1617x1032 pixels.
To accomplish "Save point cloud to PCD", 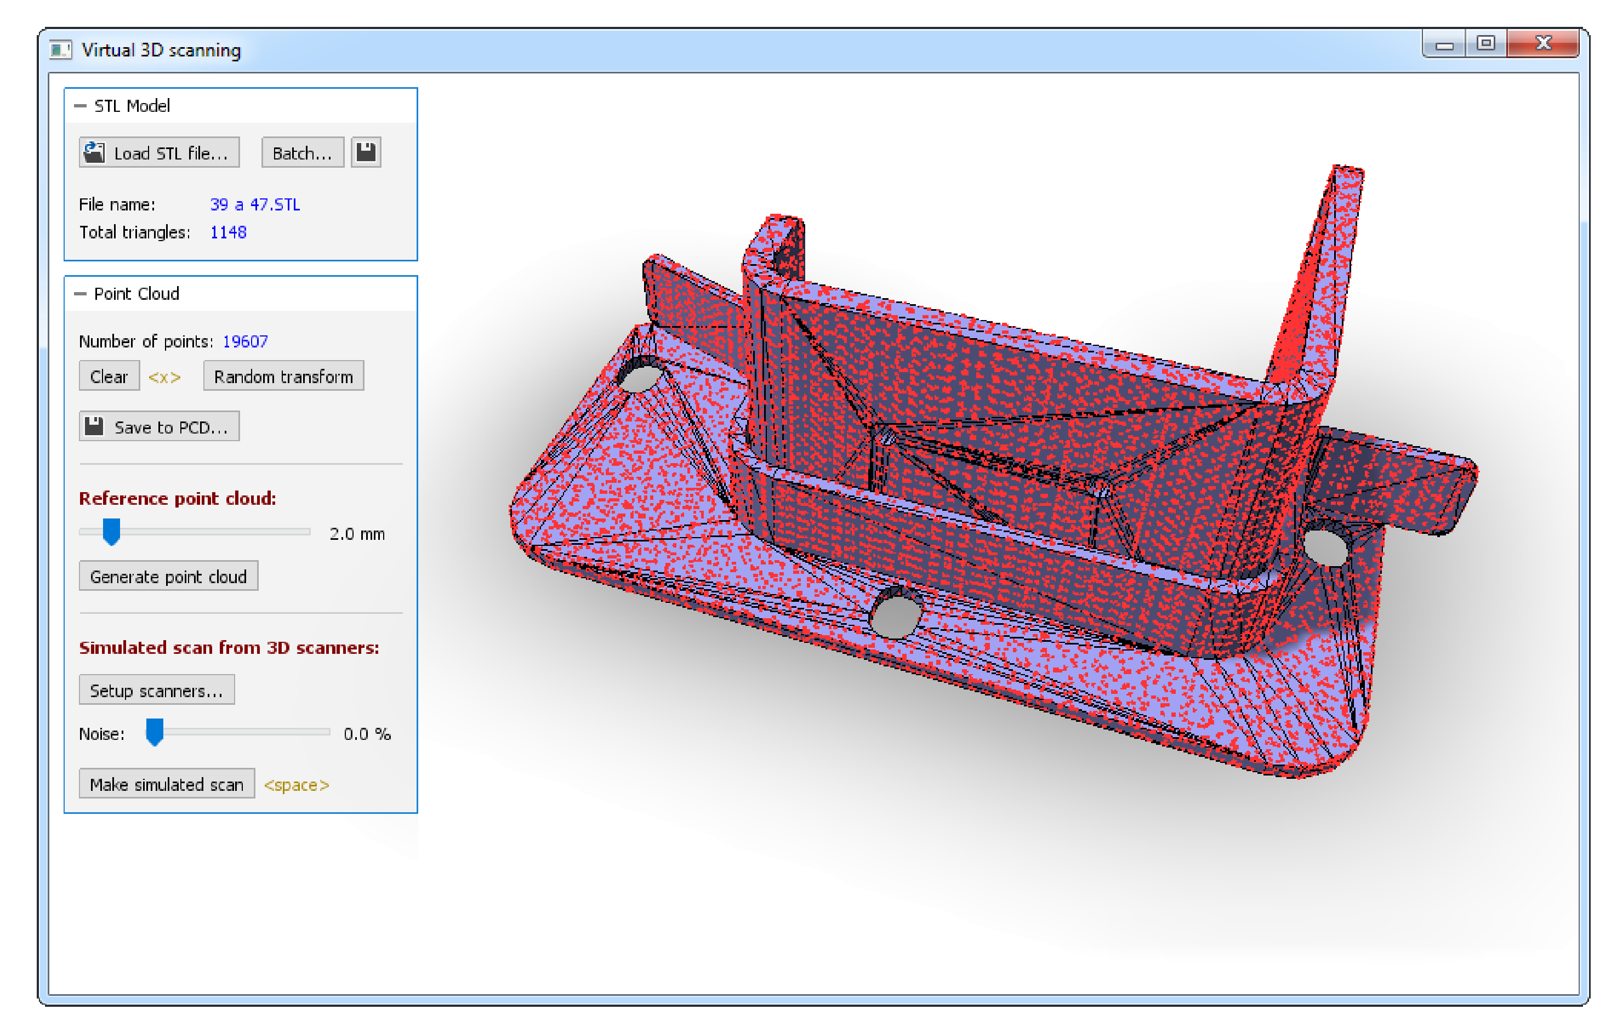I will (x=159, y=427).
